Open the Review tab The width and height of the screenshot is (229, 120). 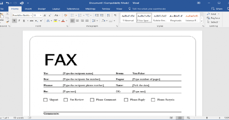click(x=106, y=9)
